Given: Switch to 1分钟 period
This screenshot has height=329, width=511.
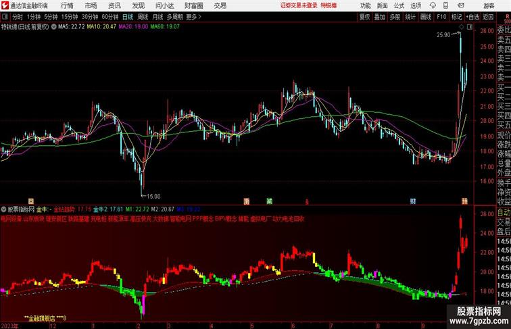Looking at the screenshot, I should point(33,17).
